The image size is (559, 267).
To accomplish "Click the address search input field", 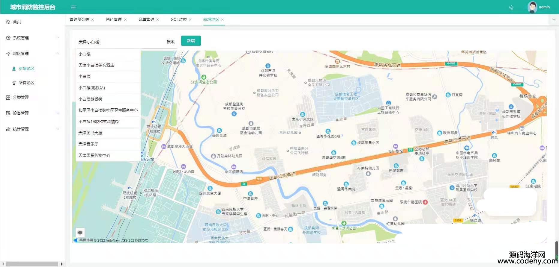I will [120, 42].
